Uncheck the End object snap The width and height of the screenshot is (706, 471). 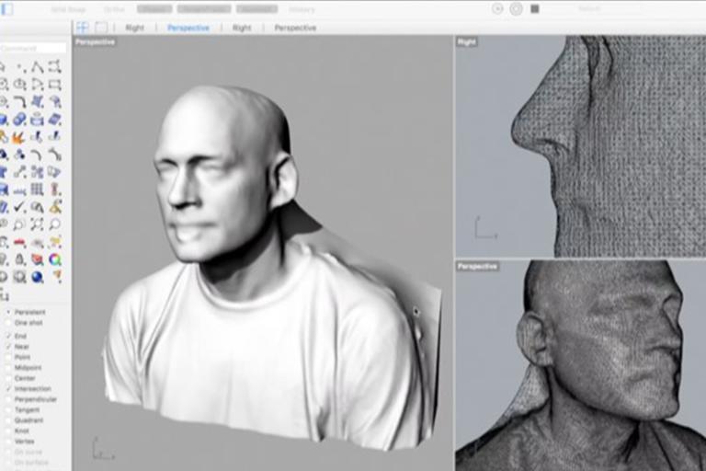(8, 337)
